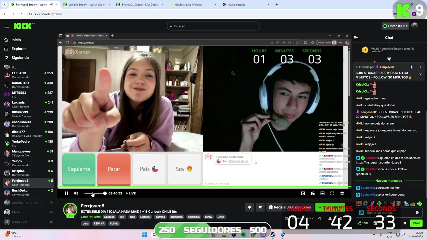Viewport: 427px width, 240px height.
Task: Show hidden system tray icons
Action: click(x=374, y=235)
